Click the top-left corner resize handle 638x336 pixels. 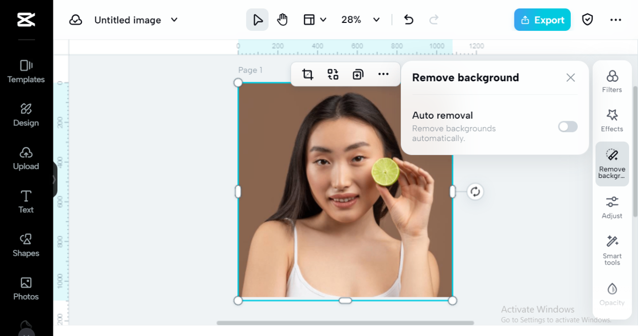238,83
